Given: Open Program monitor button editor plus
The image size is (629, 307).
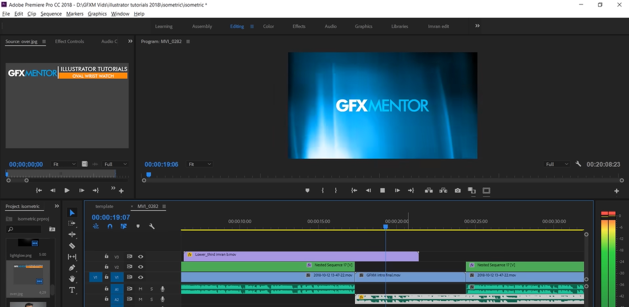Looking at the screenshot, I should [617, 191].
